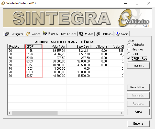
Task: Select CFOP cell 1353
Action: coord(29,69)
